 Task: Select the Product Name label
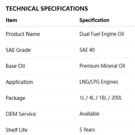23,34
